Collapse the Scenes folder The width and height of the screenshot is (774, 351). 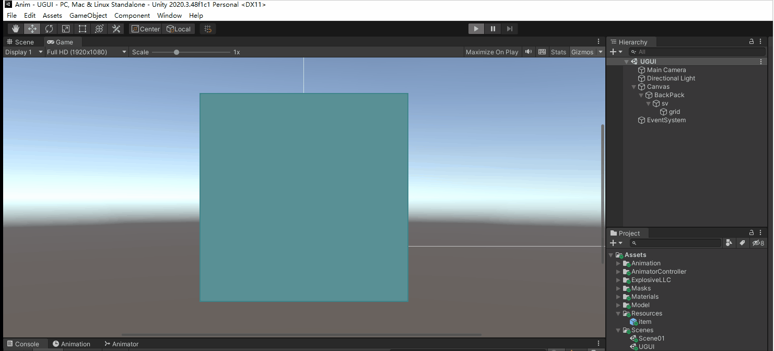(x=619, y=330)
